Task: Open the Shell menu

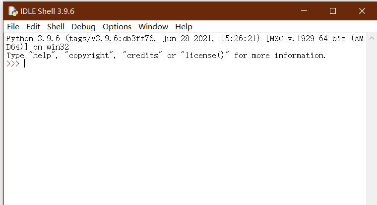Action: (x=56, y=27)
